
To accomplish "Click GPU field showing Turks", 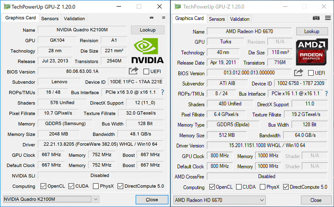I will click(225, 42).
